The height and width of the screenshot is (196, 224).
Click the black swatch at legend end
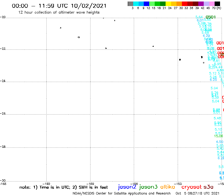point(217,4)
